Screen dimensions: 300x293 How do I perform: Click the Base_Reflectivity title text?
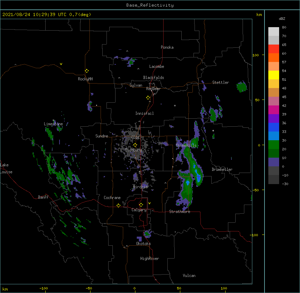click(150, 5)
